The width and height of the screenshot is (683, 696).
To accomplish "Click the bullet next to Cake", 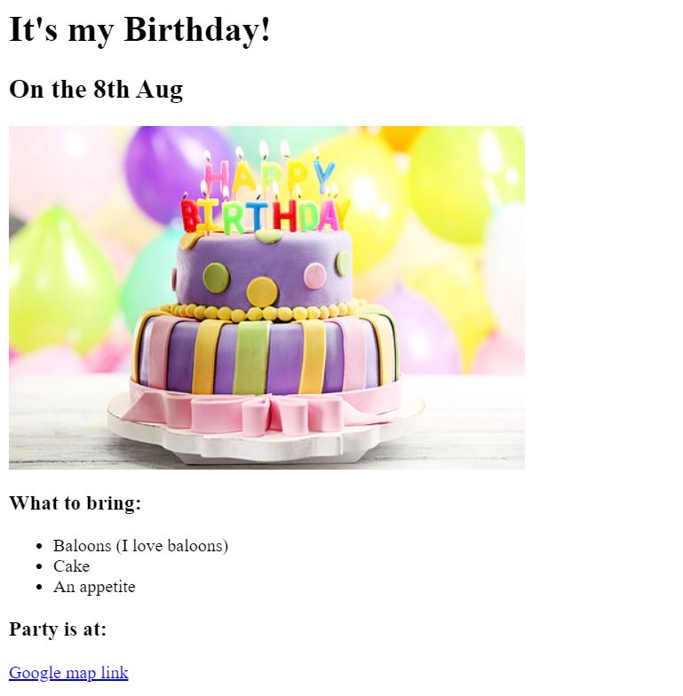I will click(x=39, y=566).
